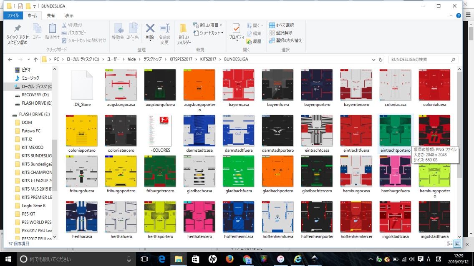Switch to large icons view in status bar

click(457, 243)
